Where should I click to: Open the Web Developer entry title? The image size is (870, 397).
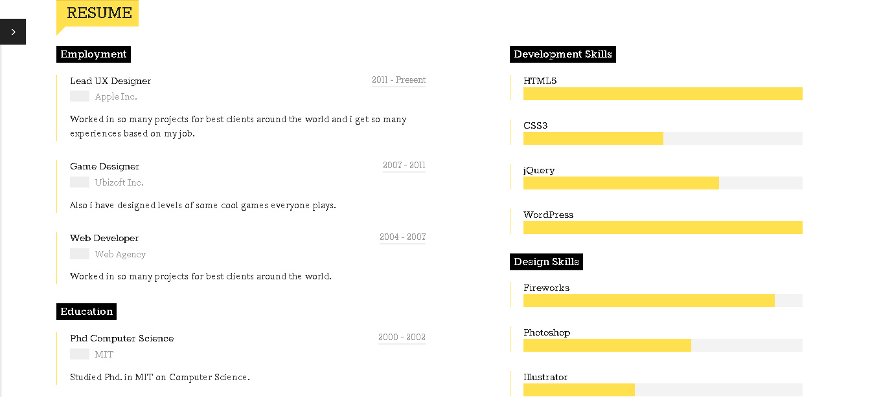tap(104, 238)
